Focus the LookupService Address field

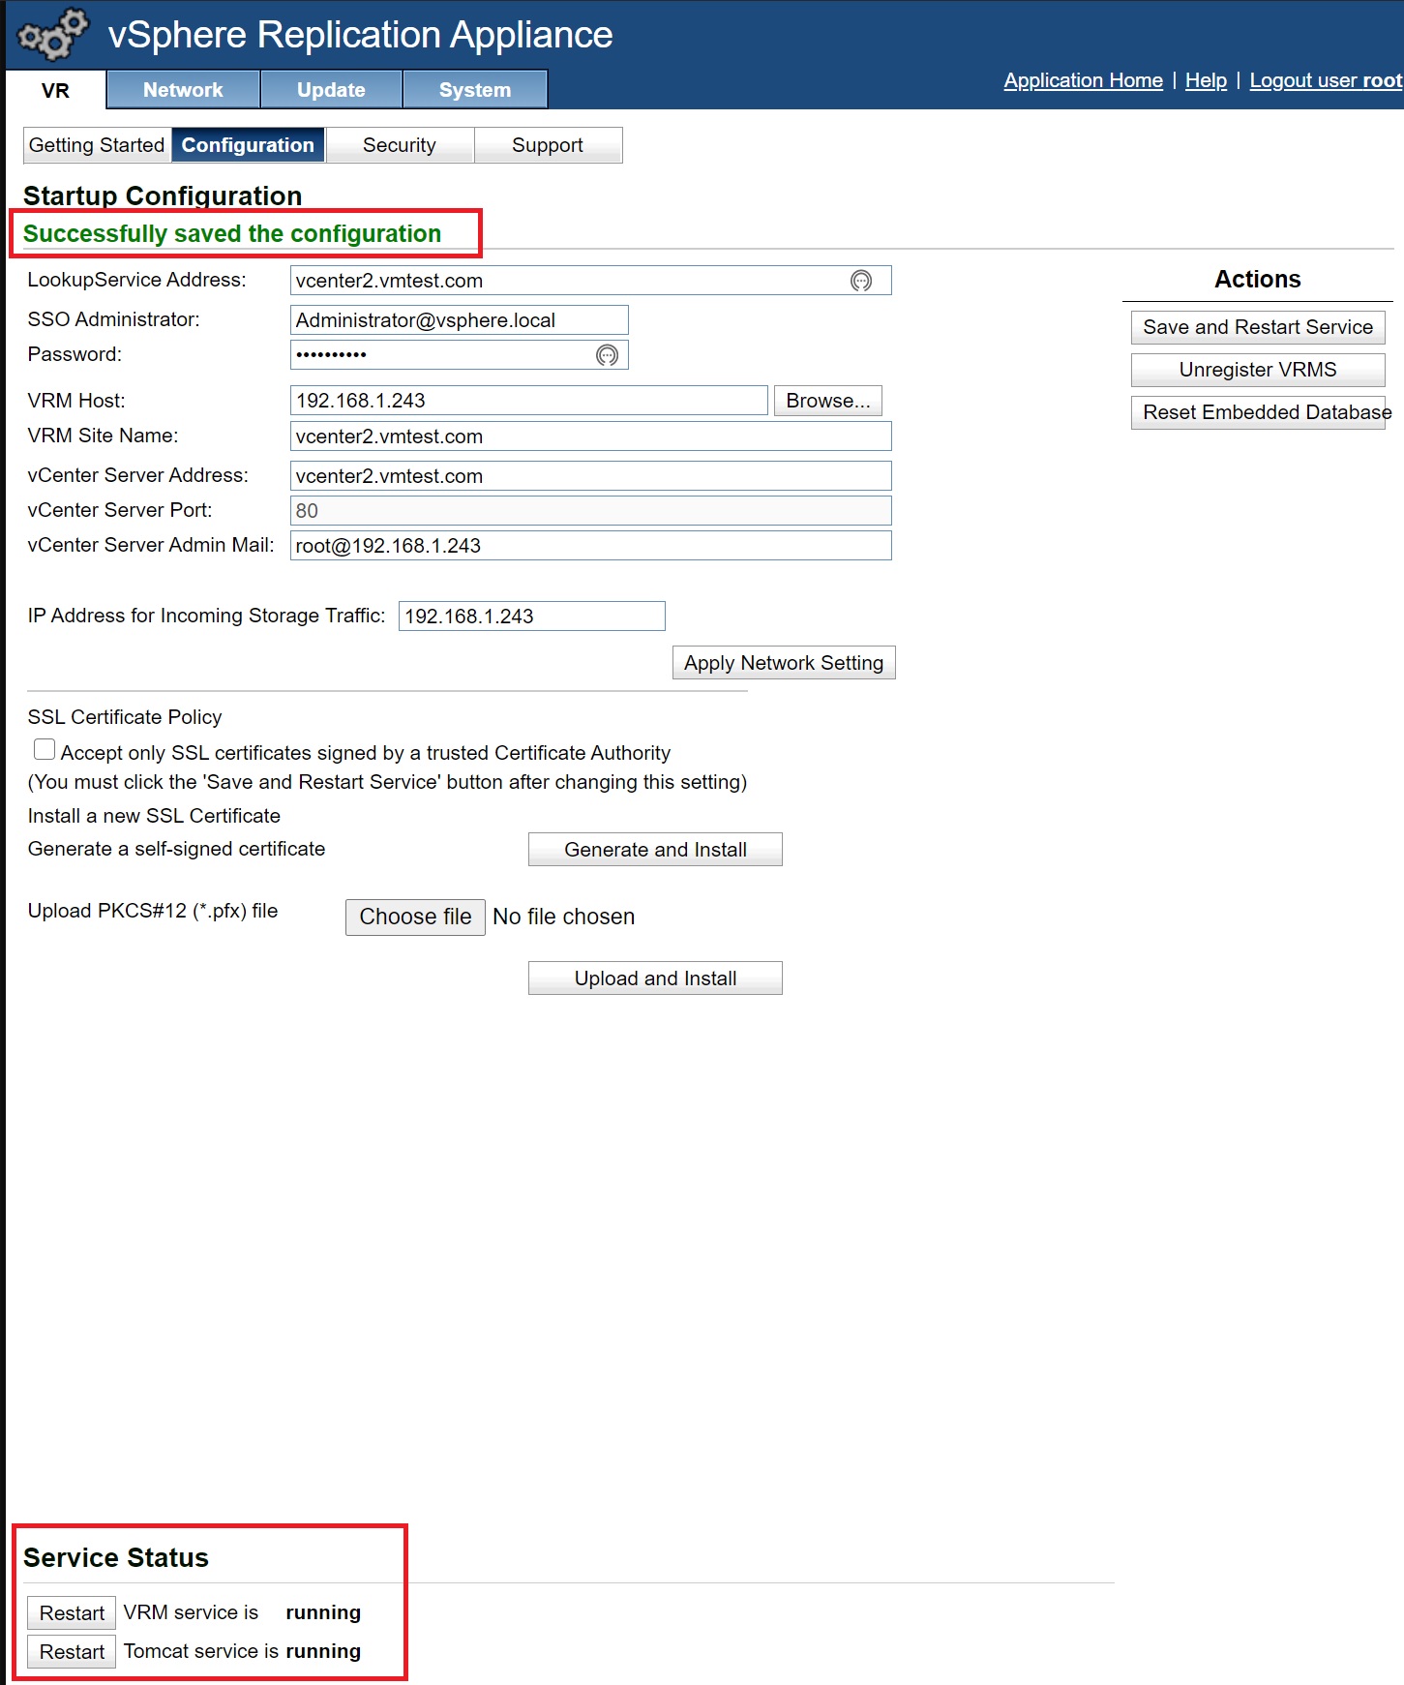coord(590,281)
